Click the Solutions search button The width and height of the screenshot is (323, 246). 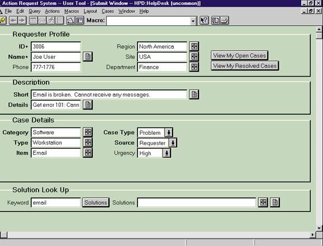tap(96, 202)
